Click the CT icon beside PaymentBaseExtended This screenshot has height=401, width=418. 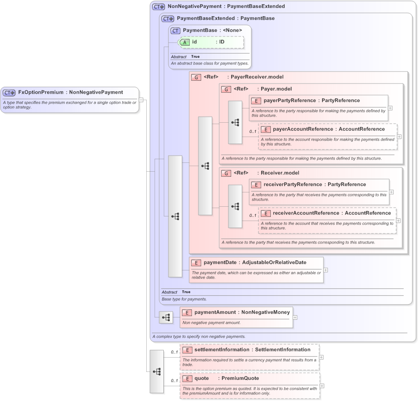pos(168,18)
